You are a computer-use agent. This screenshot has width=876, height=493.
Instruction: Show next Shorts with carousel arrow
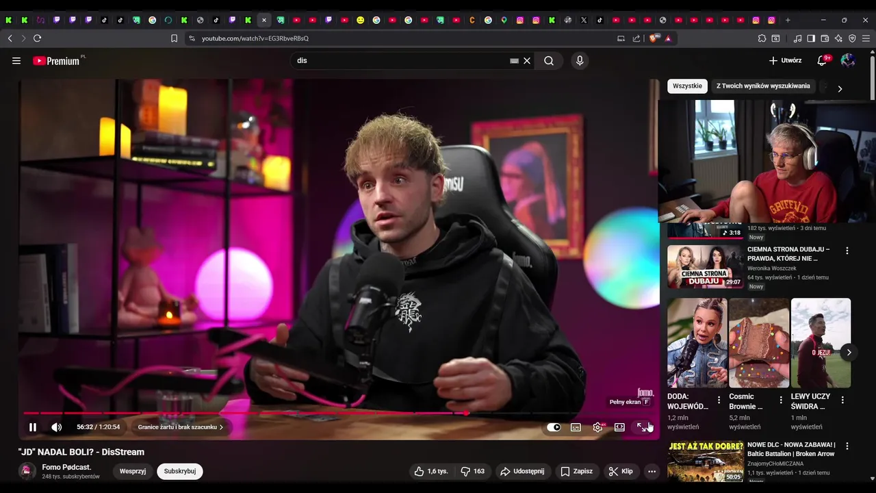(x=849, y=353)
